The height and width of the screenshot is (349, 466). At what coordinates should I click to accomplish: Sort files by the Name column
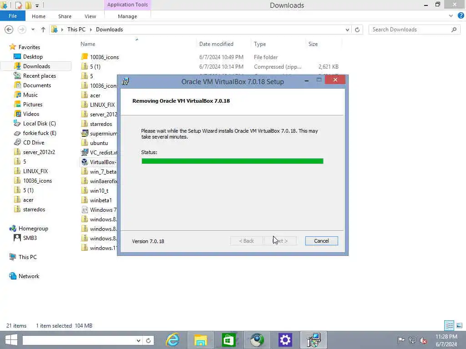88,44
